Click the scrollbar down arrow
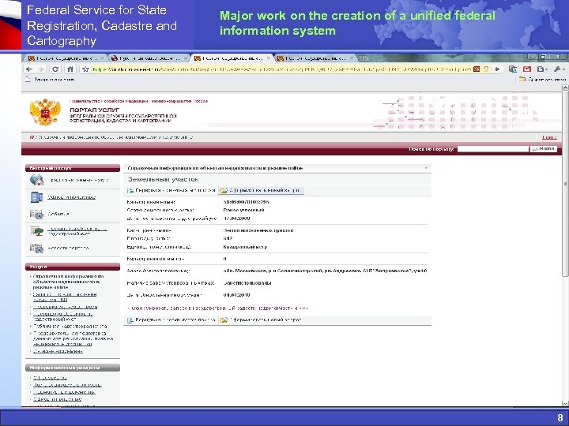This screenshot has height=426, width=569. point(565,403)
